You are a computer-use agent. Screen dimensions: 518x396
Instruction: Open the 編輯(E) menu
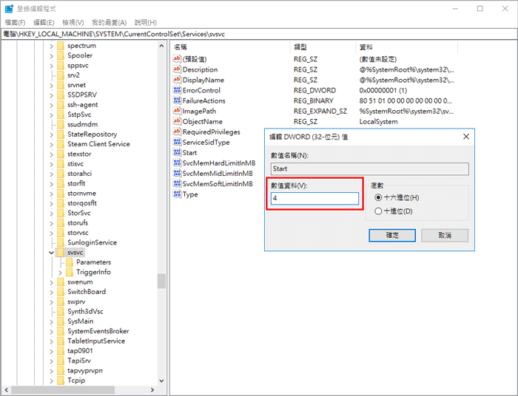point(44,22)
